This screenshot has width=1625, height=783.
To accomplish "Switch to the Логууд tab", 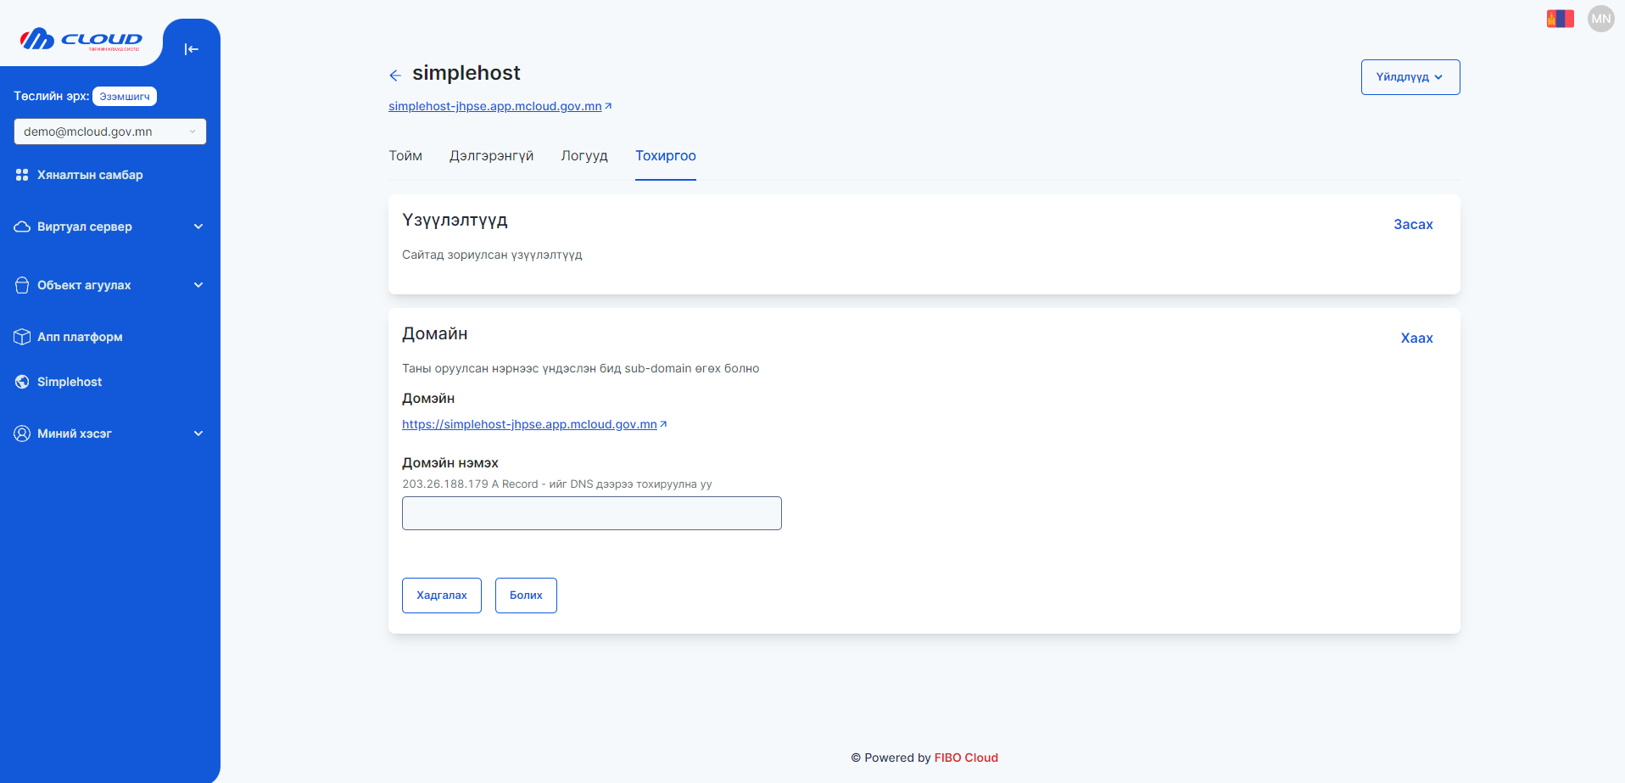I will tap(584, 156).
